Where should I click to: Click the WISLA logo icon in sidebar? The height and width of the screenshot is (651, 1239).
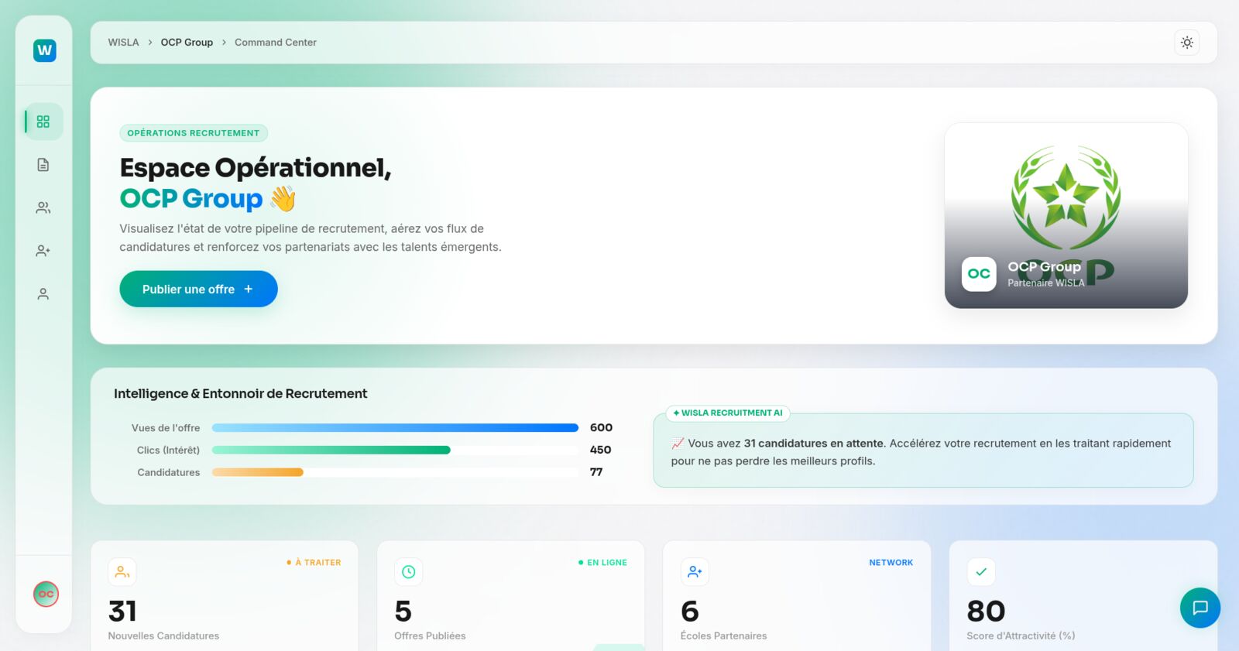[x=45, y=50]
